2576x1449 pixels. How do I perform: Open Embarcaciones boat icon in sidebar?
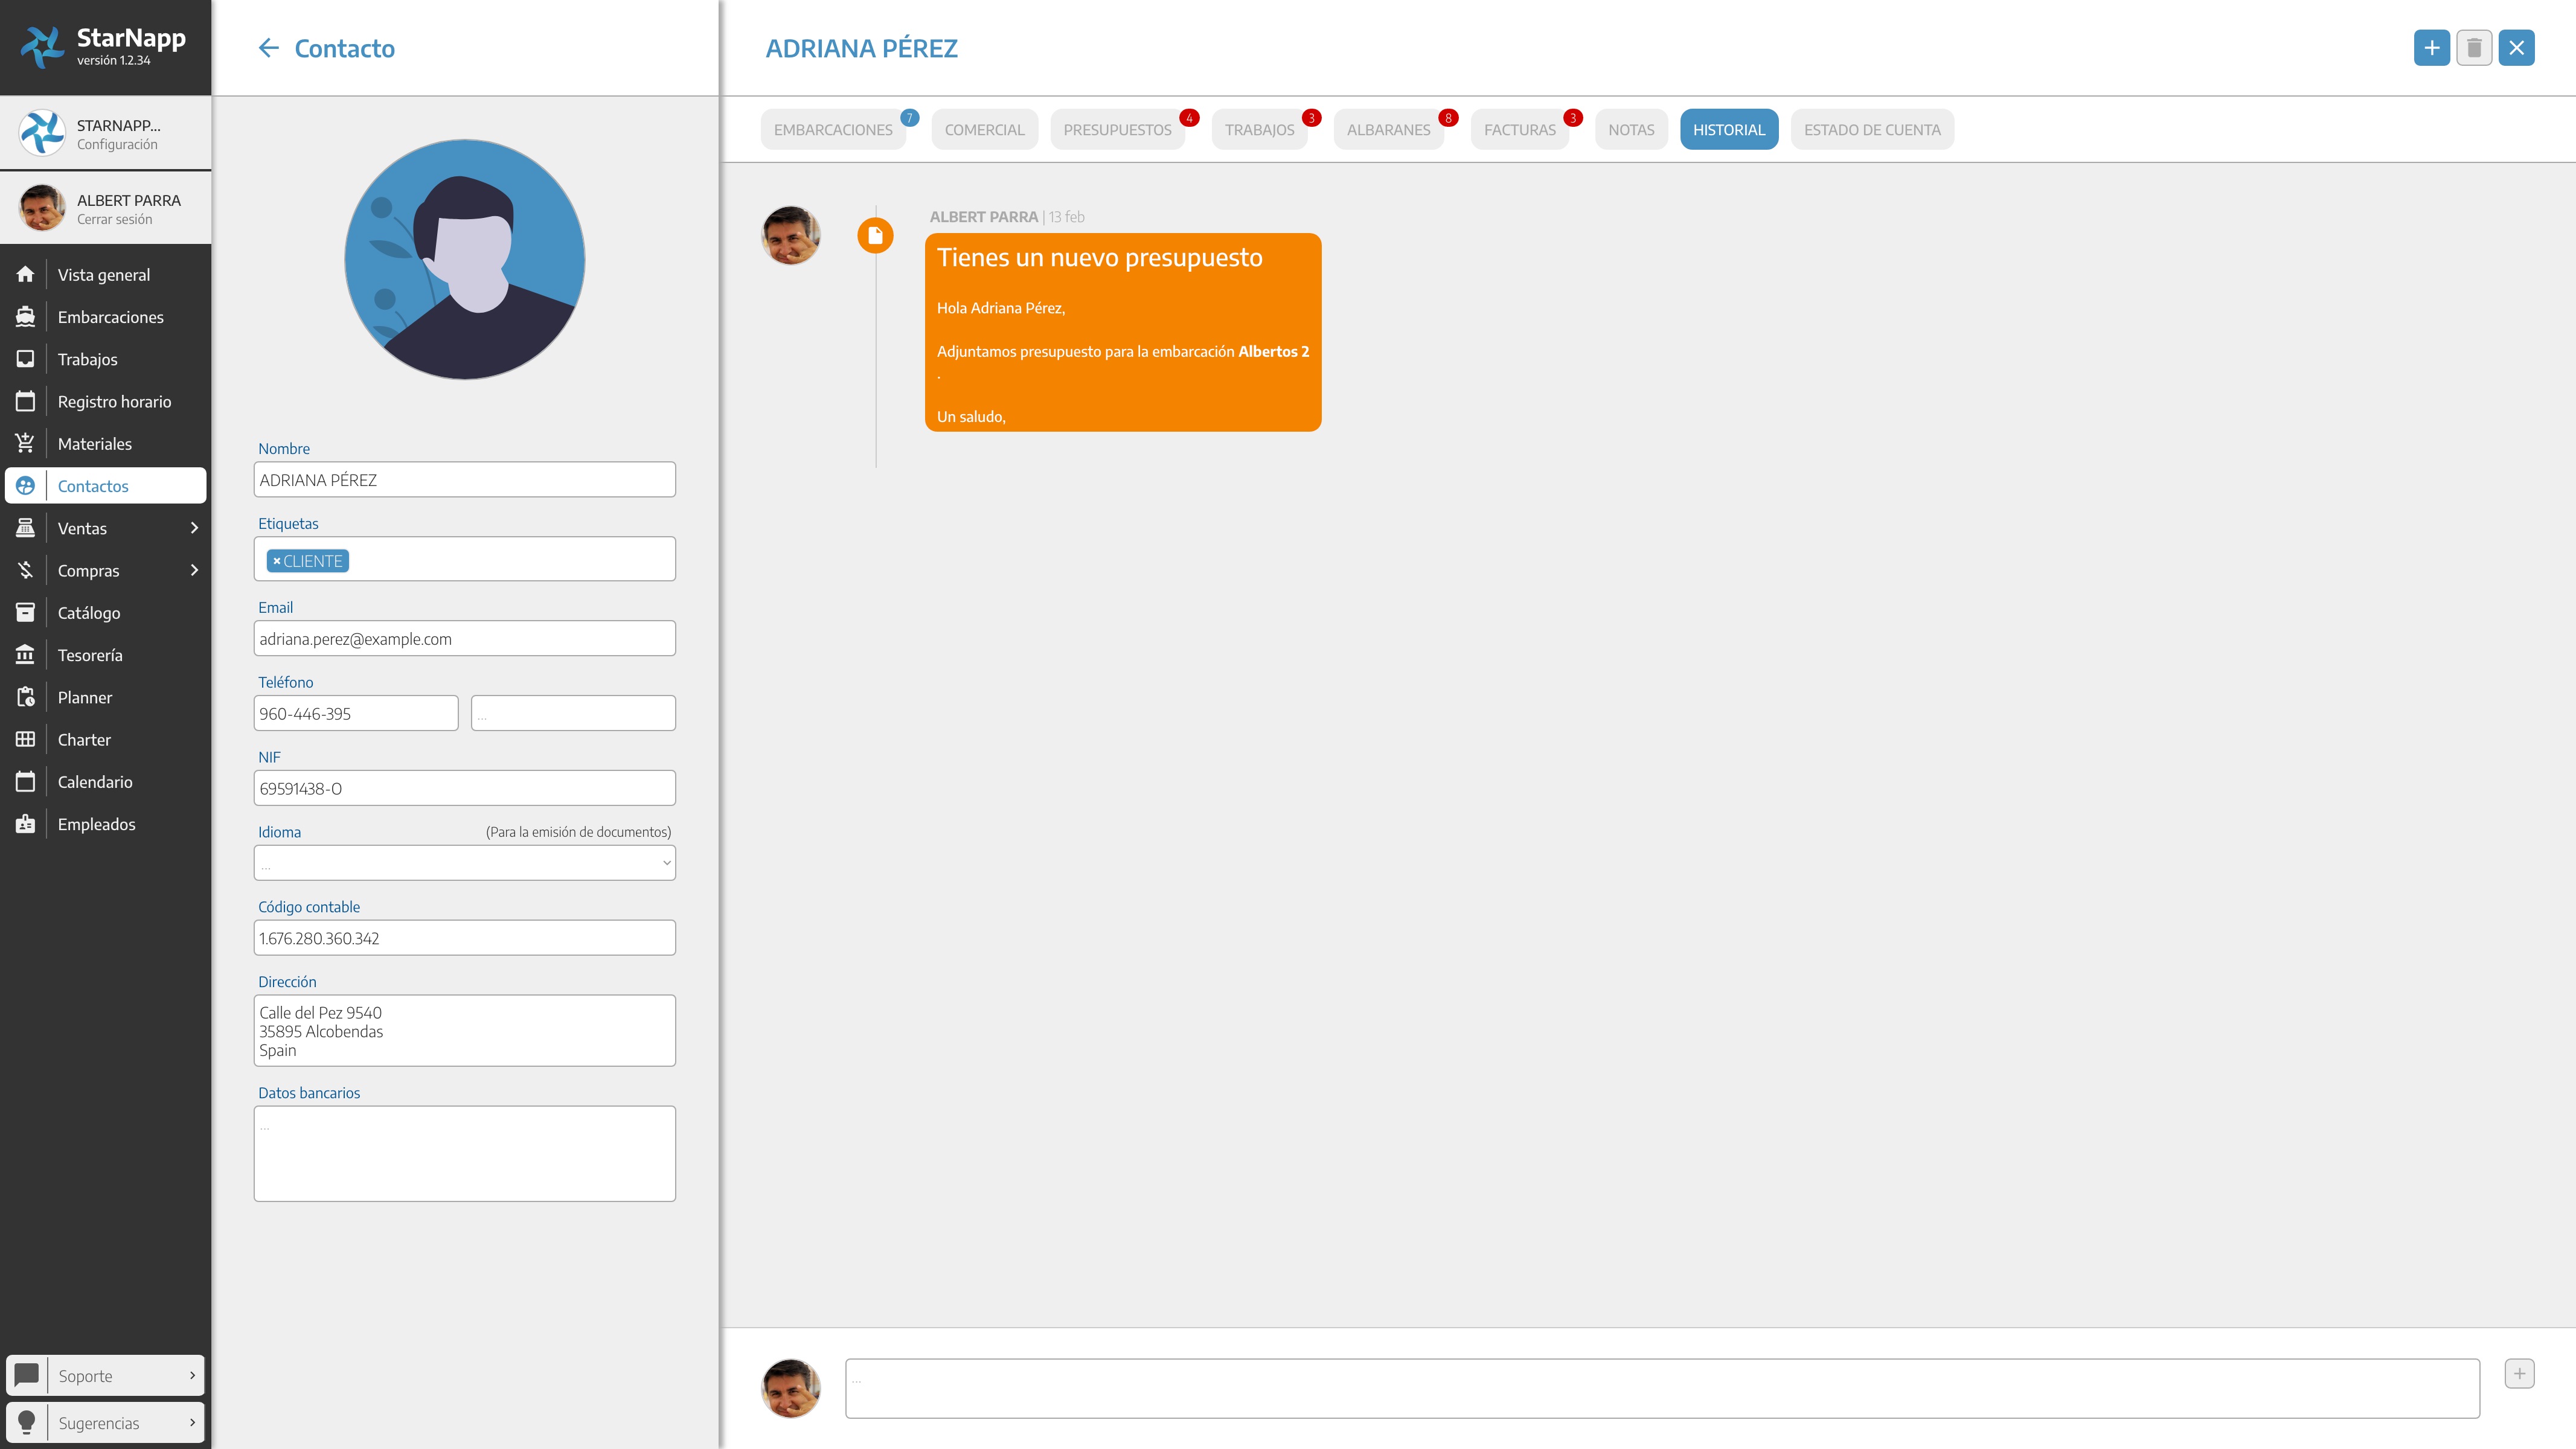point(25,317)
